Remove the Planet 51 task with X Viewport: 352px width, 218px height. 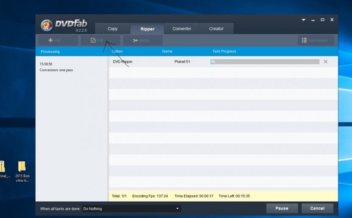coord(326,62)
